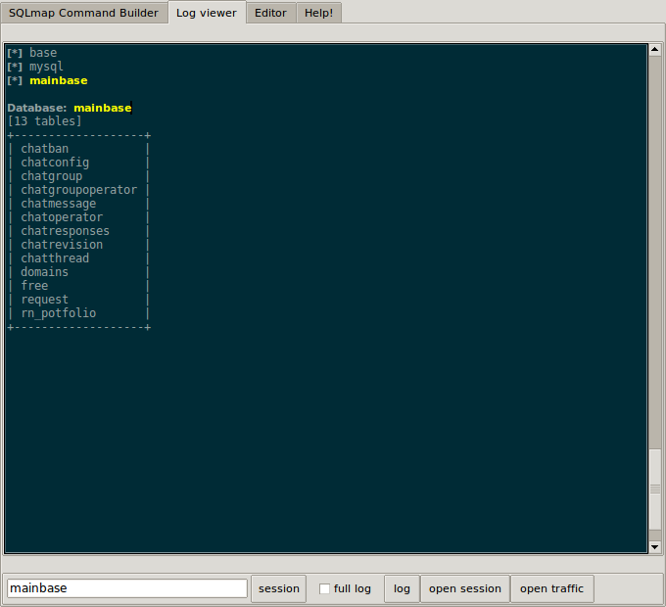Click the 'chatban' table name
The width and height of the screenshot is (666, 607).
point(45,149)
